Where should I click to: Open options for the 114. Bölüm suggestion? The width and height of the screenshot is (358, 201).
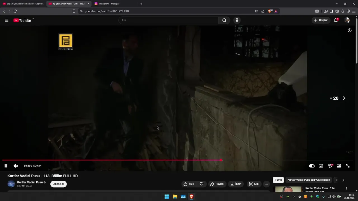point(346,189)
